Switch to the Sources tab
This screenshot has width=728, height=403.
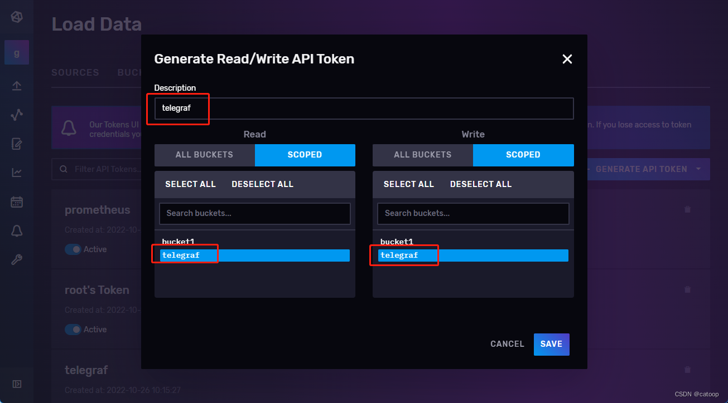click(x=75, y=72)
